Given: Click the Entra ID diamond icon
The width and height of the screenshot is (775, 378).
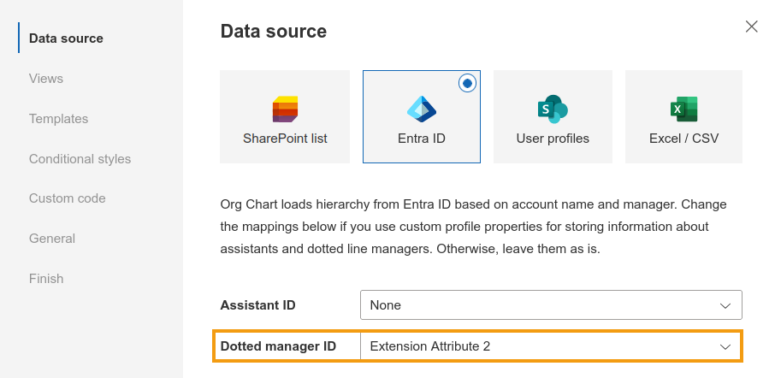Looking at the screenshot, I should coord(422,109).
